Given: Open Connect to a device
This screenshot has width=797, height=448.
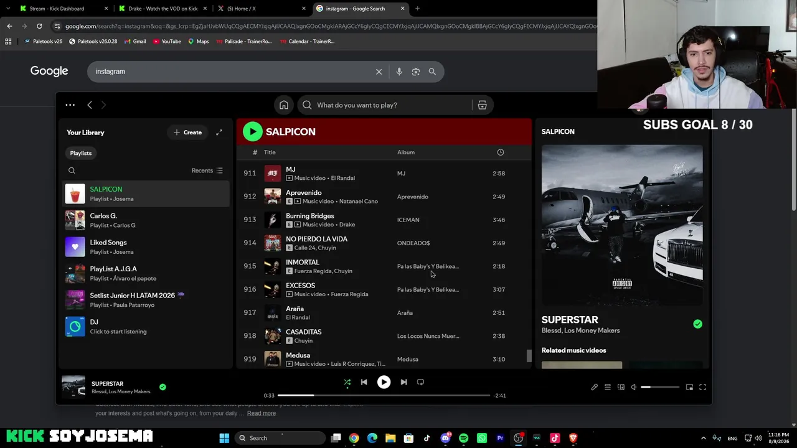Looking at the screenshot, I should point(621,387).
